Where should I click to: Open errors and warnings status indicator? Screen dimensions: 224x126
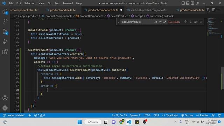[x=40, y=115]
